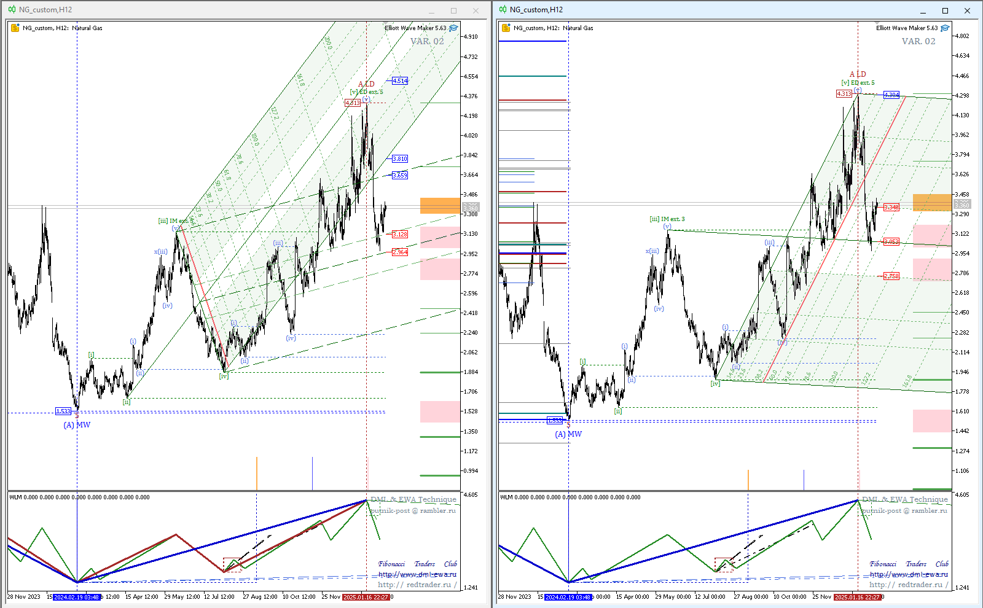
Task: Open the dml-ewa.ru link in left chart
Action: coord(417,575)
